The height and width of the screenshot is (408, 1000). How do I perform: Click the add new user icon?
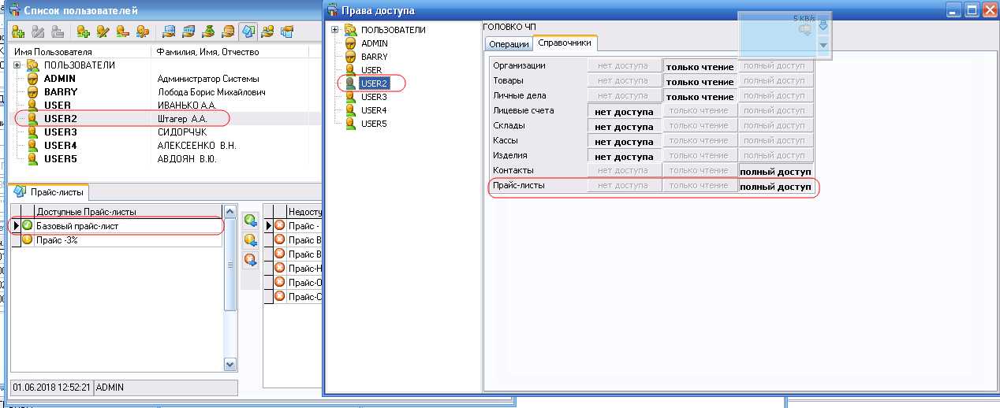pos(84,32)
